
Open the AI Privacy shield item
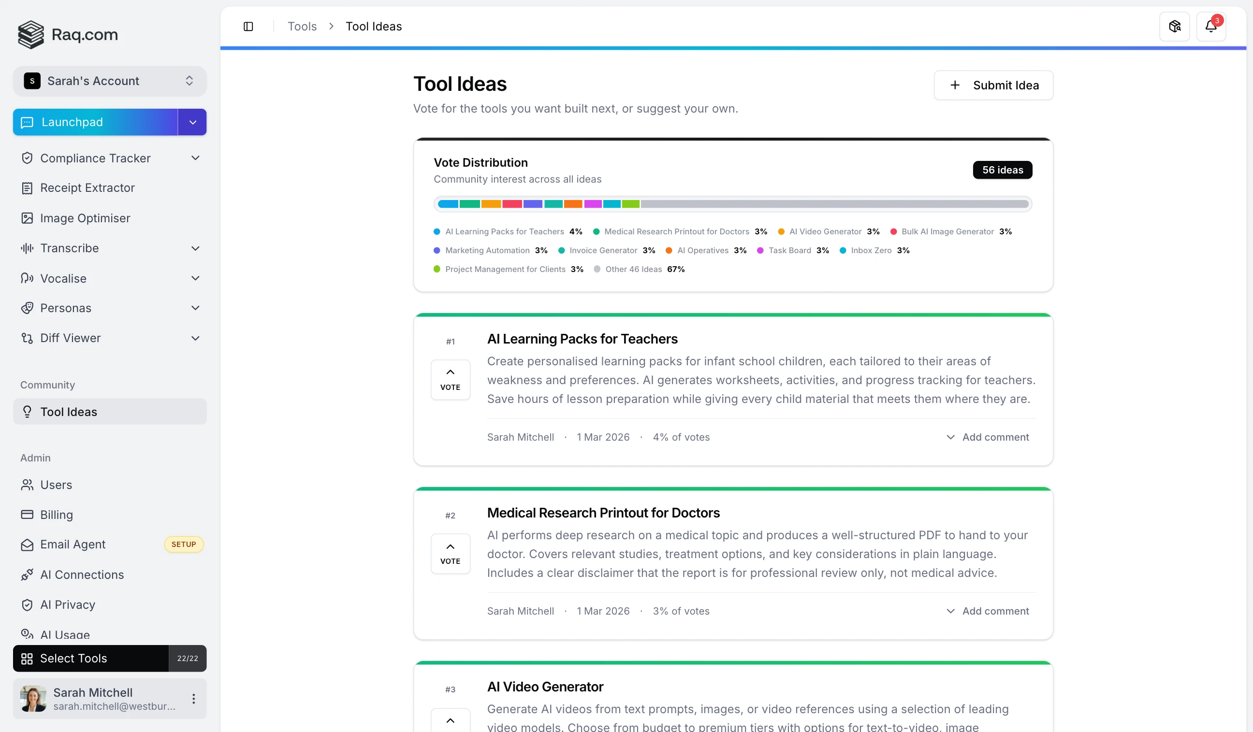click(68, 604)
